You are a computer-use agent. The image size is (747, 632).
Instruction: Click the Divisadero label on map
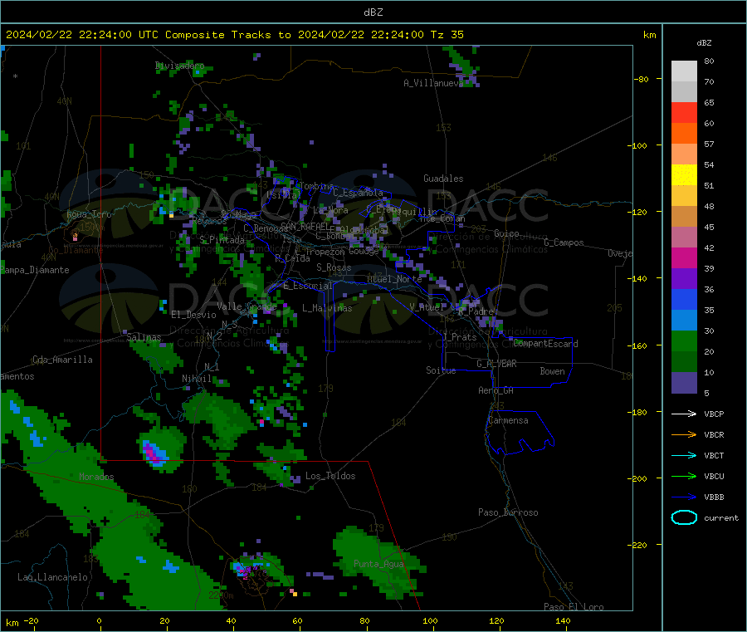click(179, 66)
